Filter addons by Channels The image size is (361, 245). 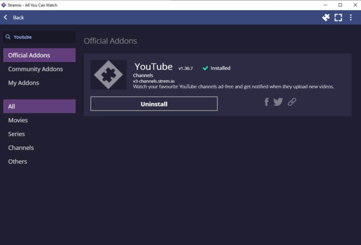pos(21,148)
